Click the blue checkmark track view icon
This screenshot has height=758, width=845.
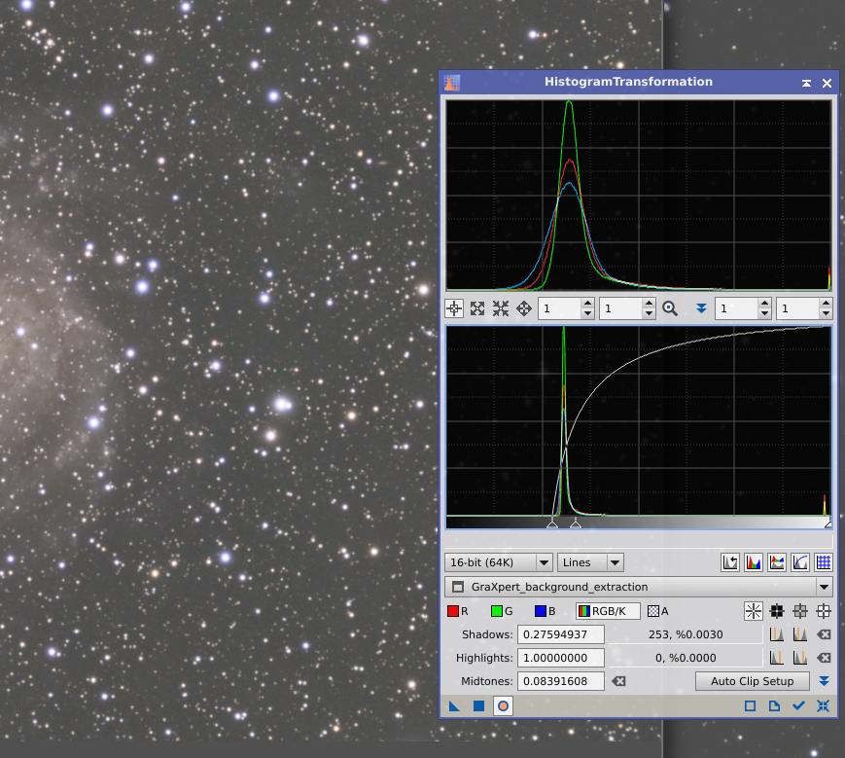(x=799, y=705)
